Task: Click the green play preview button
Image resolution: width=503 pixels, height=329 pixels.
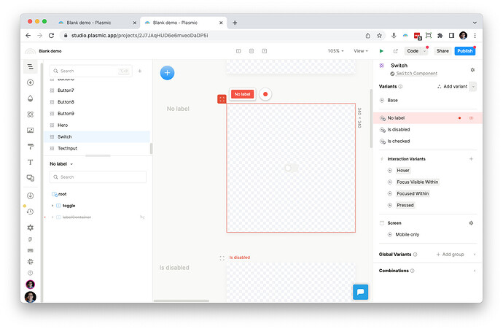Action: pos(381,51)
